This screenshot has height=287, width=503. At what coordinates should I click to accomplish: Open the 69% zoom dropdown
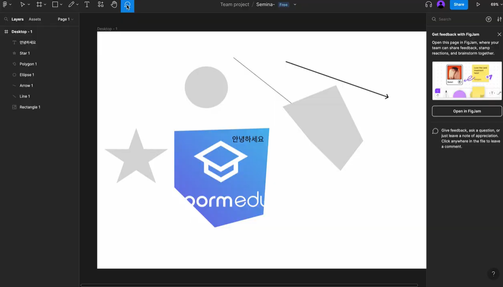coord(496,5)
